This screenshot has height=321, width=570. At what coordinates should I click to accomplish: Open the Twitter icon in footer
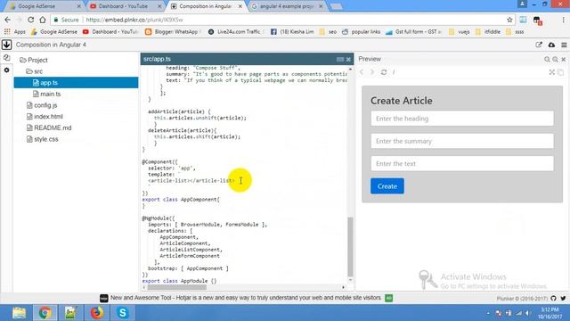coord(563,298)
